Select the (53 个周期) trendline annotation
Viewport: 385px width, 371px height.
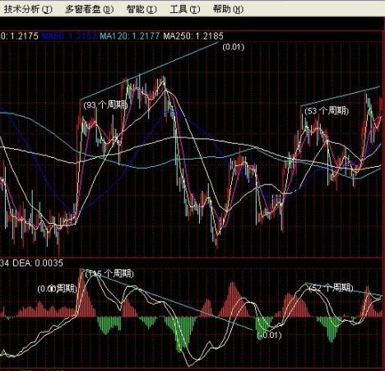(x=327, y=111)
